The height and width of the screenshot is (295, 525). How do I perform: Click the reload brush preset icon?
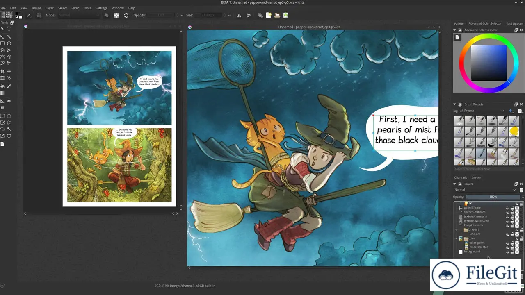click(x=126, y=15)
